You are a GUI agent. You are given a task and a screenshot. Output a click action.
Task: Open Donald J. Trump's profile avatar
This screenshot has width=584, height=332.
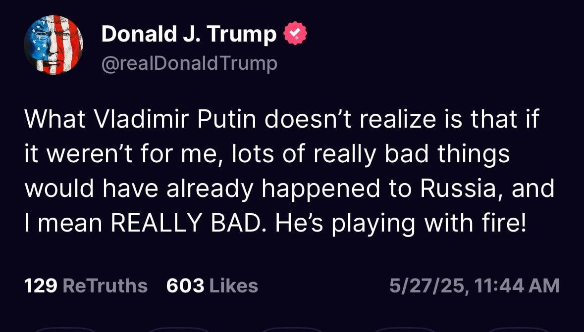pyautogui.click(x=53, y=45)
